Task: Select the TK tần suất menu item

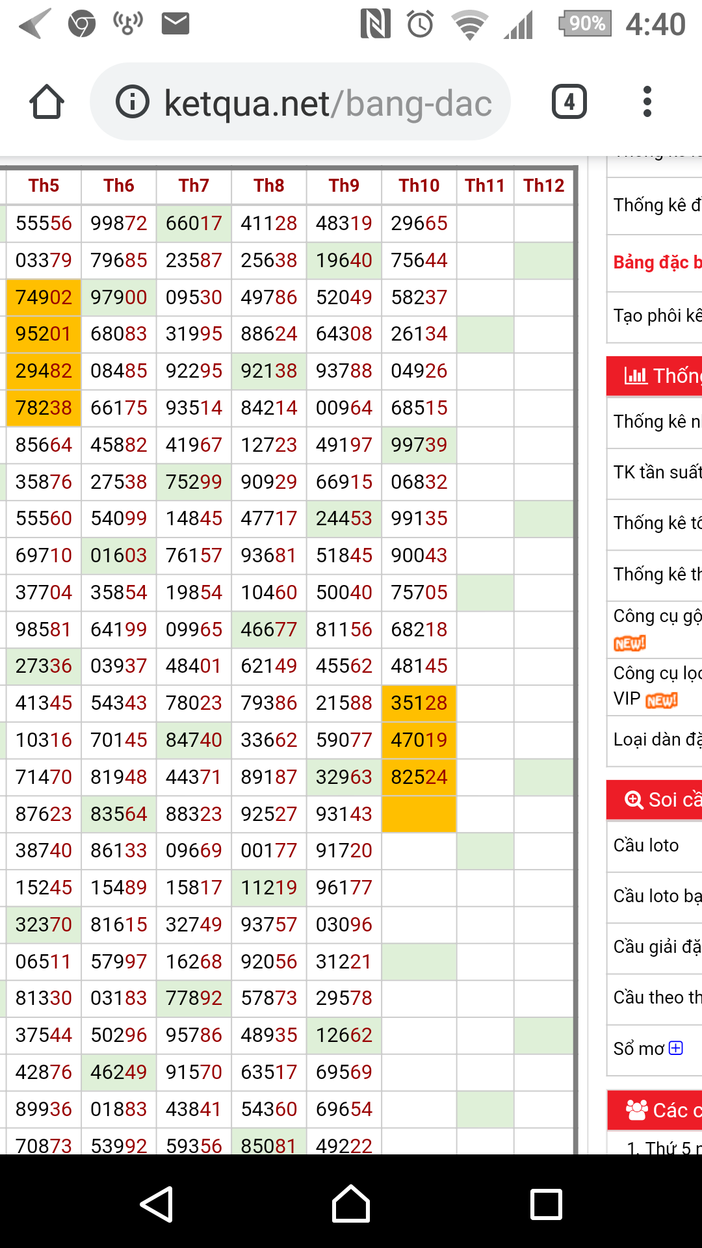Action: (x=656, y=472)
